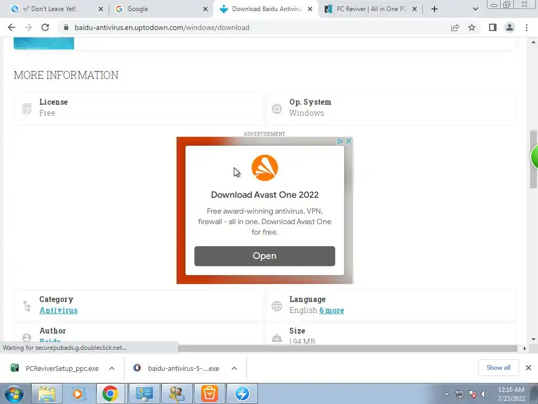Open the control panel taskbar icon
Viewport: 538px width, 404px height.
tap(144, 393)
